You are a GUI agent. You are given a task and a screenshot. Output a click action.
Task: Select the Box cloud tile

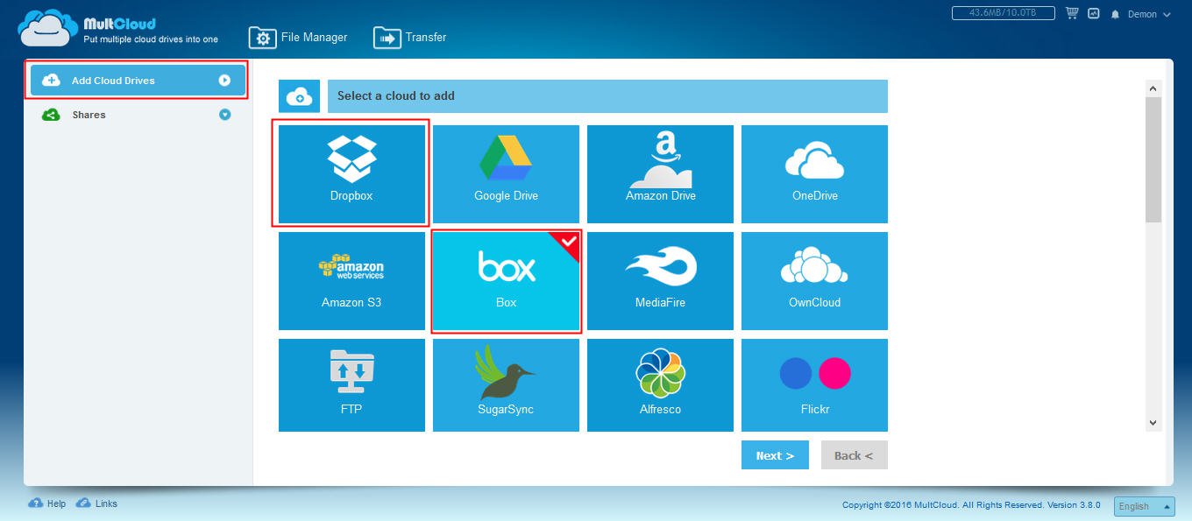click(506, 280)
